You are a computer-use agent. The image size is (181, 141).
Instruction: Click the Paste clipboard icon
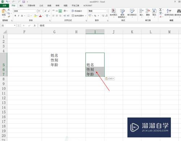point(4,12)
